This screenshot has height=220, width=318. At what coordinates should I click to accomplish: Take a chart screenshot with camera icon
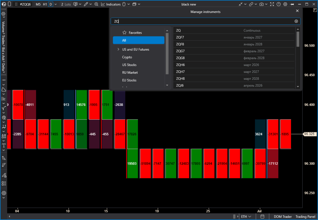pos(262,4)
